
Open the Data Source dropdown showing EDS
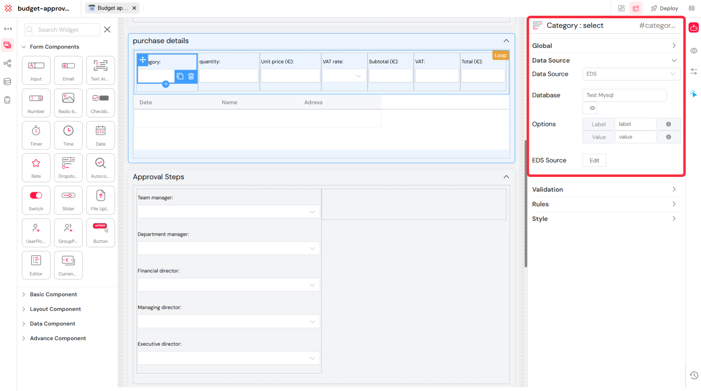point(631,74)
